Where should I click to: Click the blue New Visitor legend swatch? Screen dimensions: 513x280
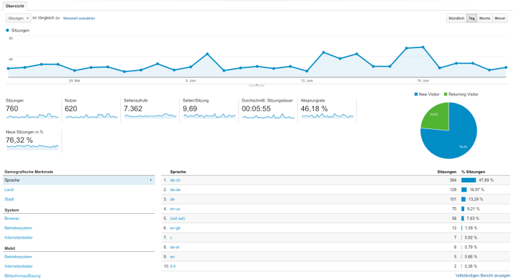coord(415,94)
